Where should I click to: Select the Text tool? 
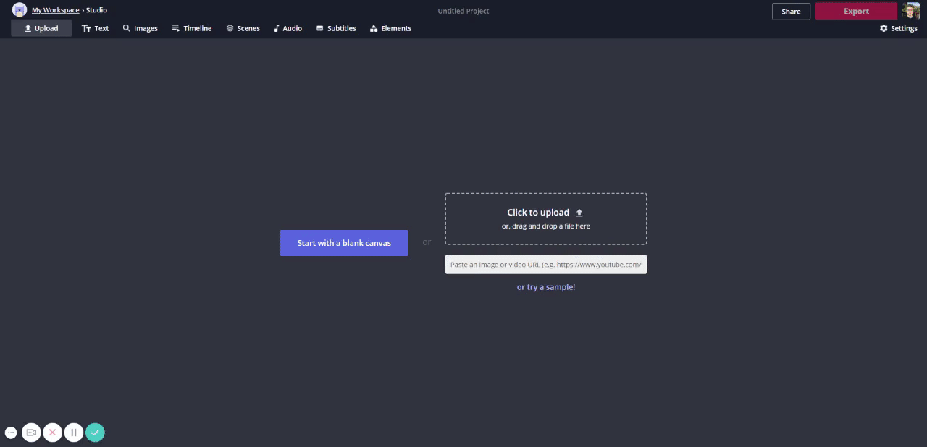[95, 28]
